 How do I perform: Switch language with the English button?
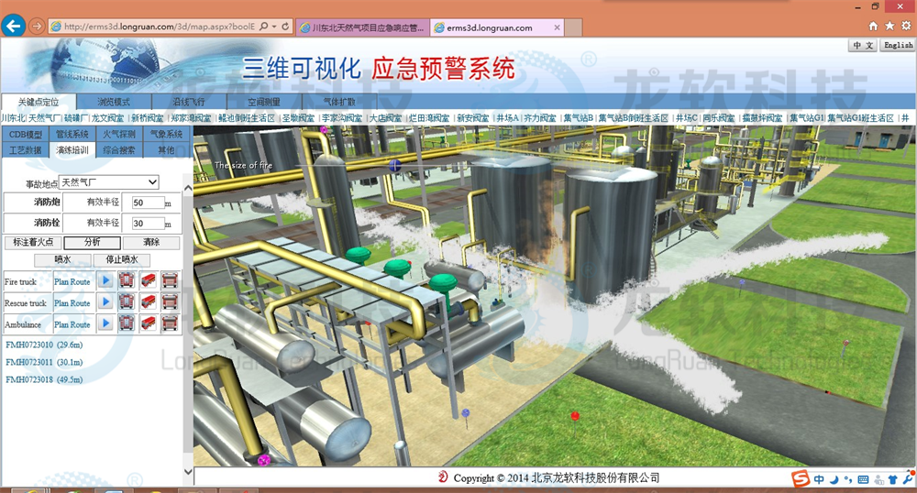click(x=897, y=45)
